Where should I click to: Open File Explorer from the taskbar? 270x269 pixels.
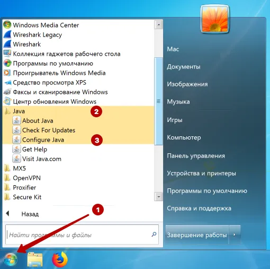pos(35,259)
